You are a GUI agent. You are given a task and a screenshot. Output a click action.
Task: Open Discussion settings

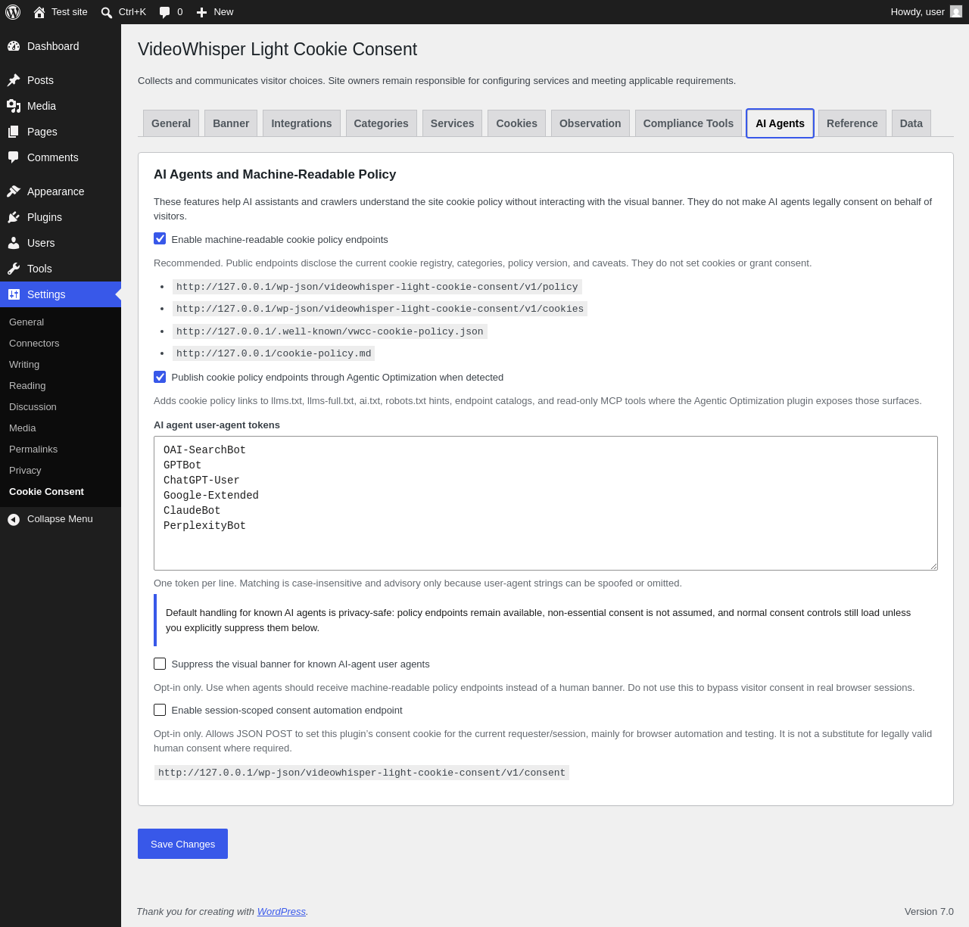point(33,407)
